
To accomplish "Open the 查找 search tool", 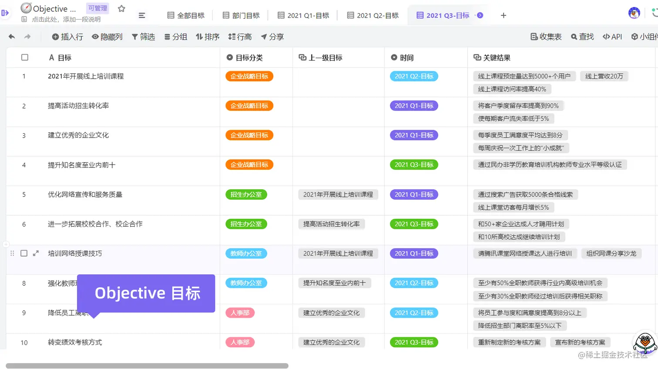I will point(582,37).
